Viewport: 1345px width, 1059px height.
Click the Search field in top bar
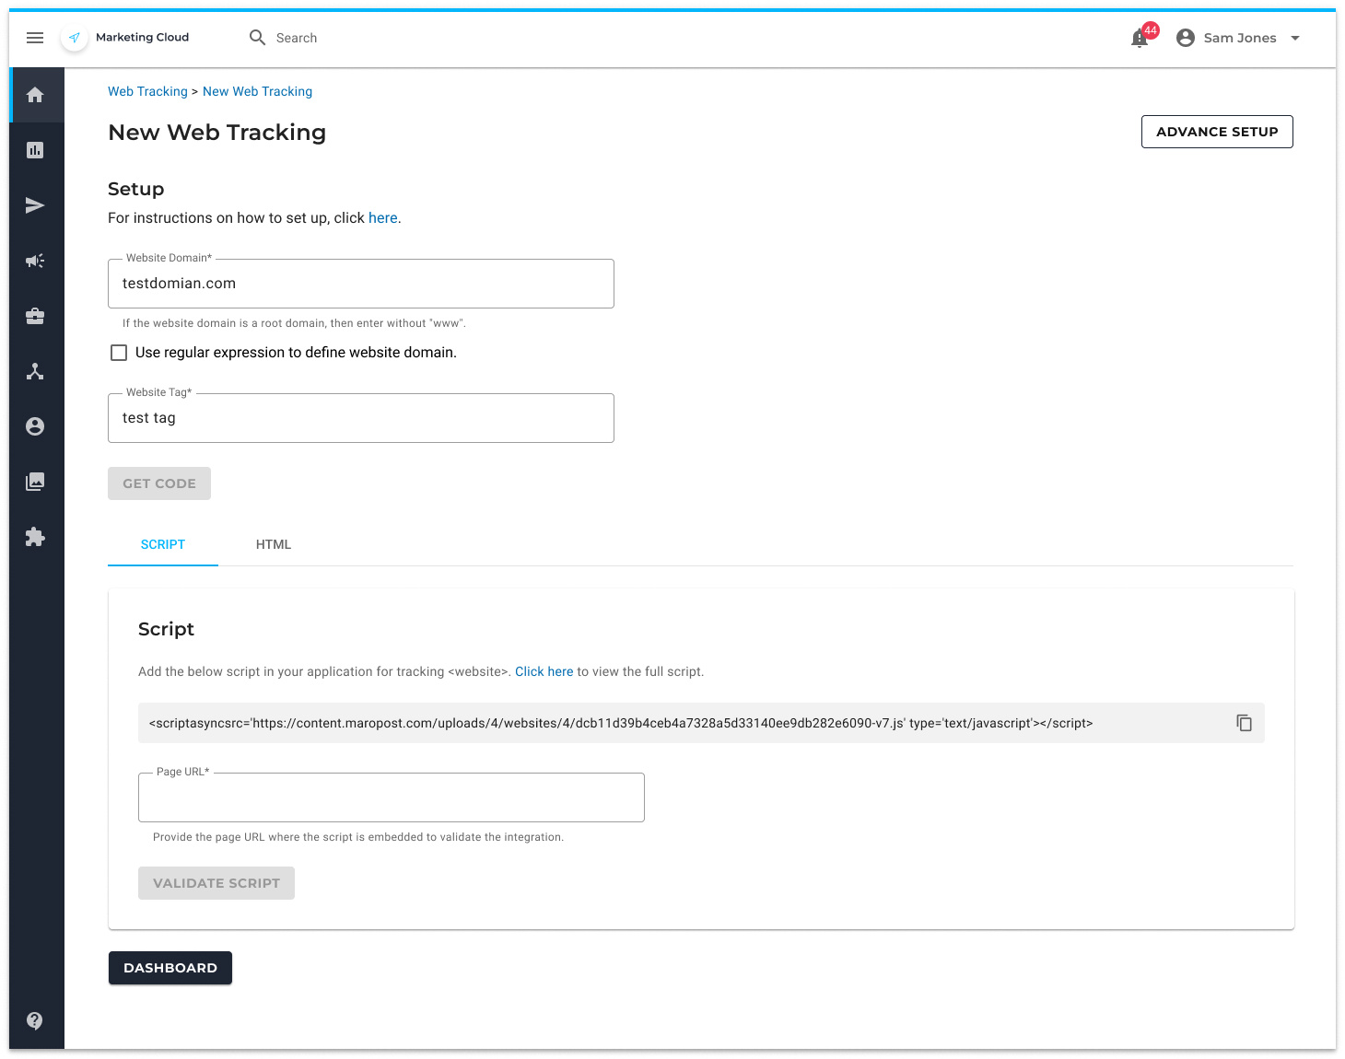click(x=297, y=38)
